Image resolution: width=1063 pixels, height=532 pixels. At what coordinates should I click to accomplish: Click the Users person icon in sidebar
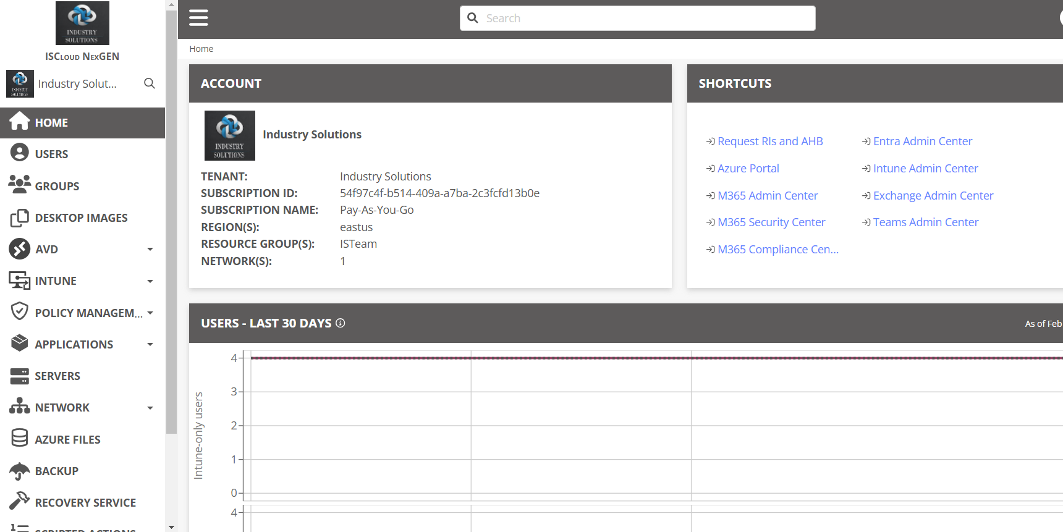[x=19, y=153]
